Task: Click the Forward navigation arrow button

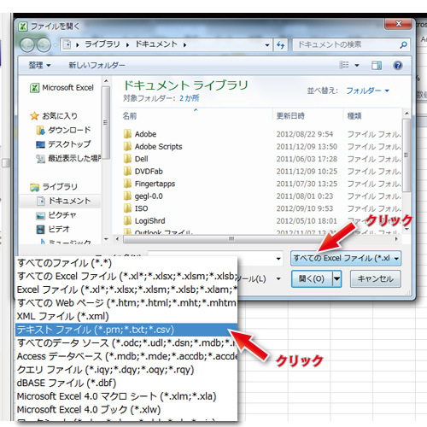Action: (44, 45)
